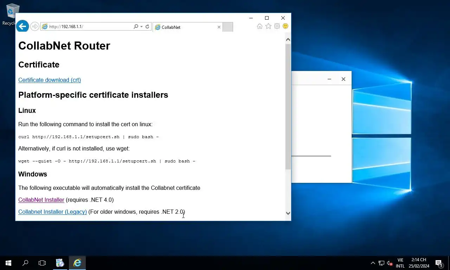
Task: Close the CollabNet tab
Action: coord(219,27)
